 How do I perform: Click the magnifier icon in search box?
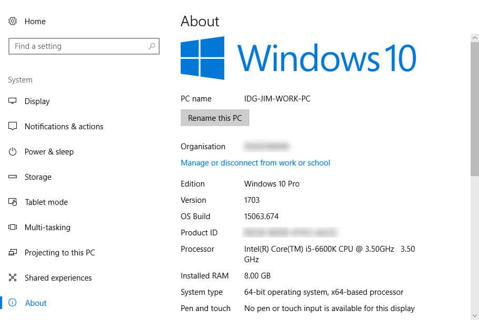click(x=152, y=46)
